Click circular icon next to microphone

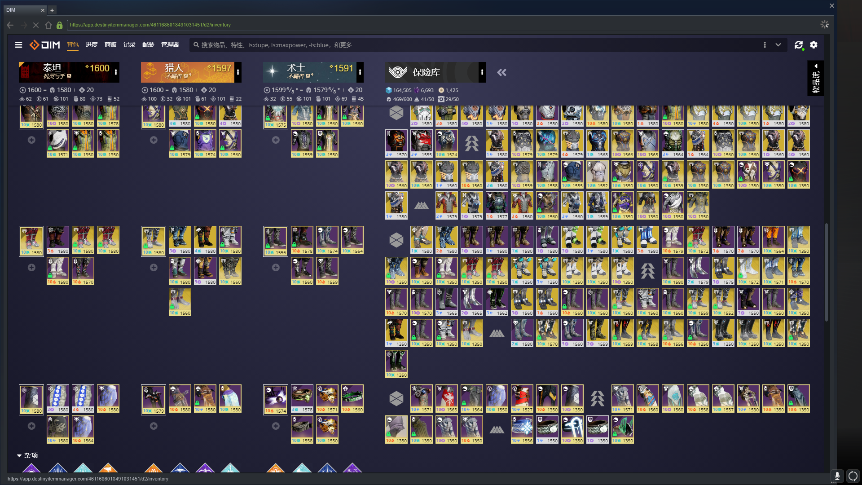(853, 476)
